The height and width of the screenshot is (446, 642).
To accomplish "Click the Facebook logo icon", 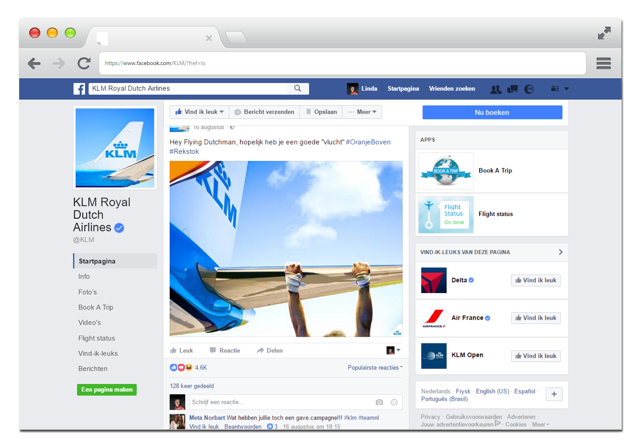I will pyautogui.click(x=79, y=89).
